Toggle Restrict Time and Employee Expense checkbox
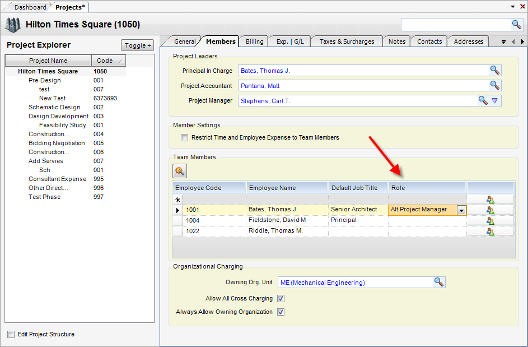The height and width of the screenshot is (347, 528). tap(185, 137)
